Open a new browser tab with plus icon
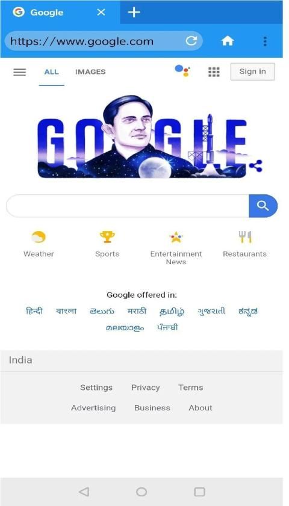 pos(134,13)
